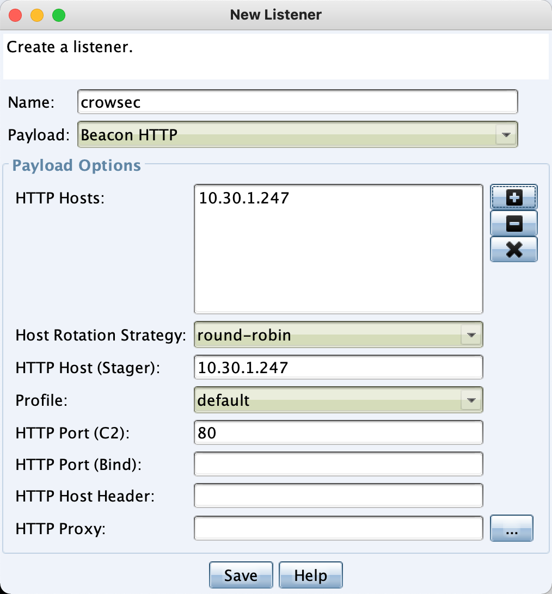Add a new HTTP host with plus icon
The height and width of the screenshot is (594, 552).
coord(514,197)
